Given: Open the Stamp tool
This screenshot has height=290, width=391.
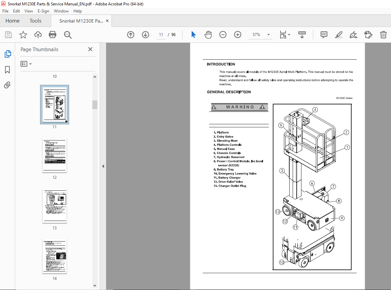Looking at the screenshot, I should (x=368, y=35).
